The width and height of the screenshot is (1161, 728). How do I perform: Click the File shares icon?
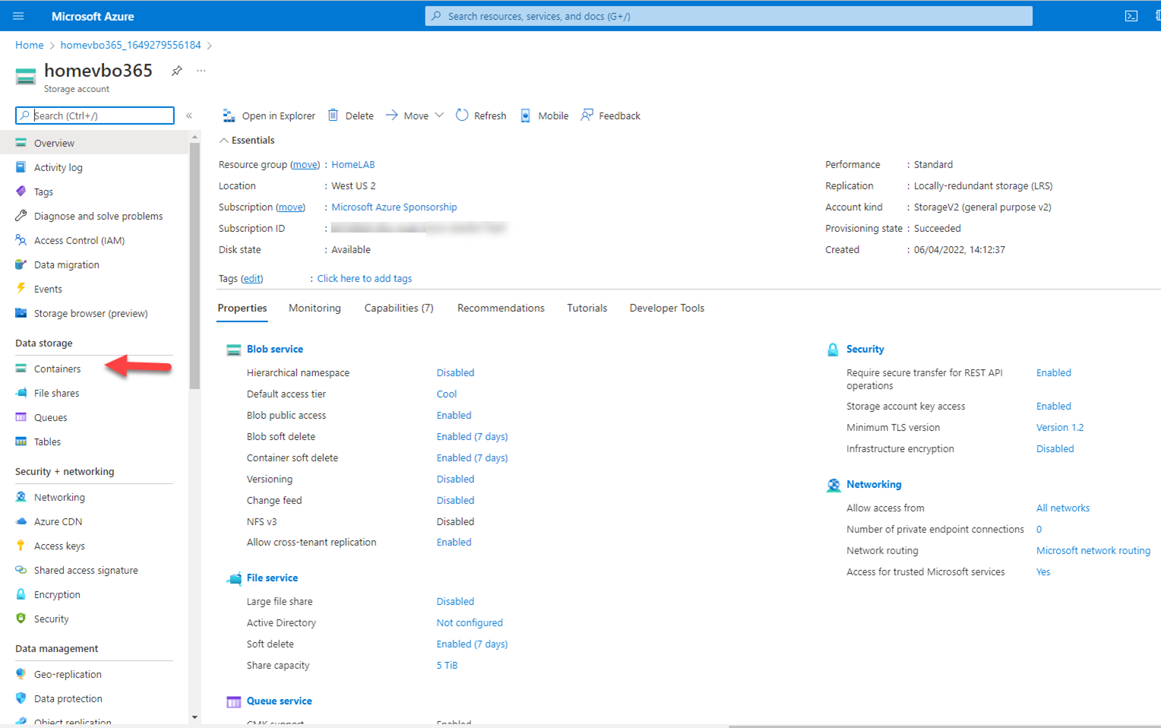21,393
